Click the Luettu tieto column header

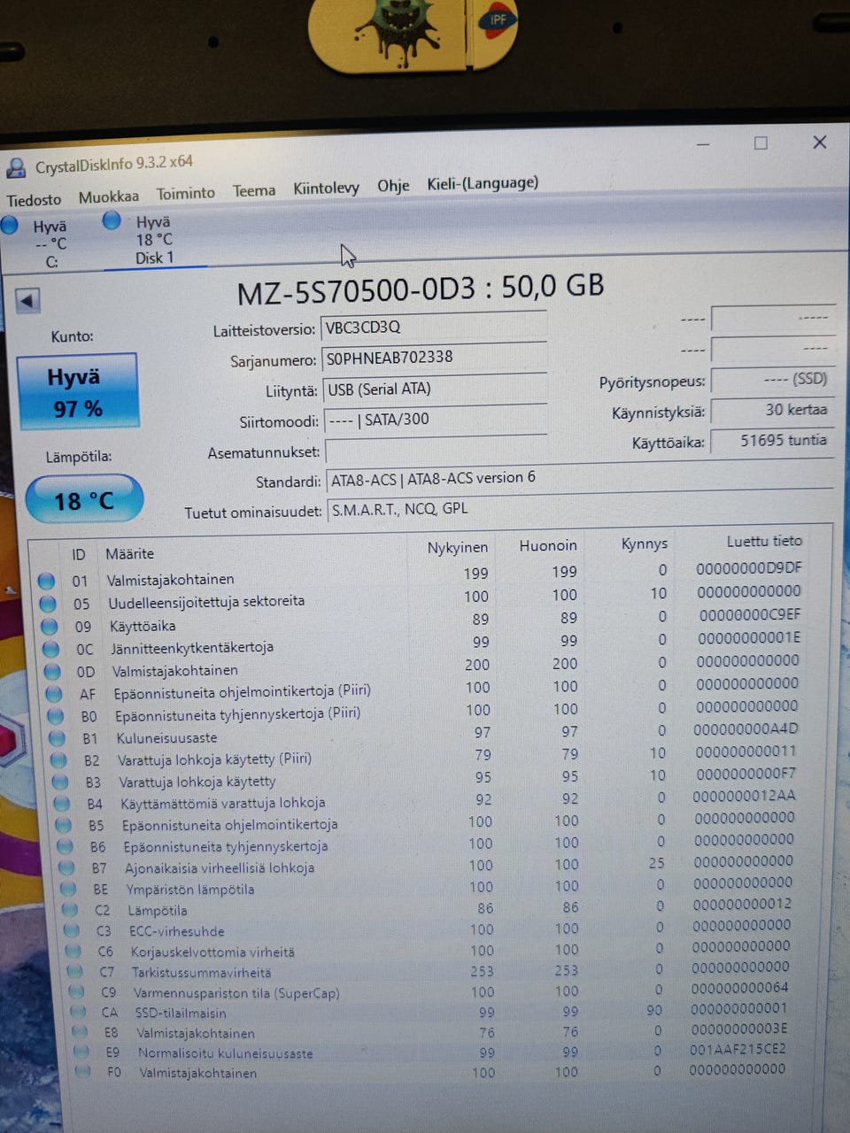[x=764, y=541]
